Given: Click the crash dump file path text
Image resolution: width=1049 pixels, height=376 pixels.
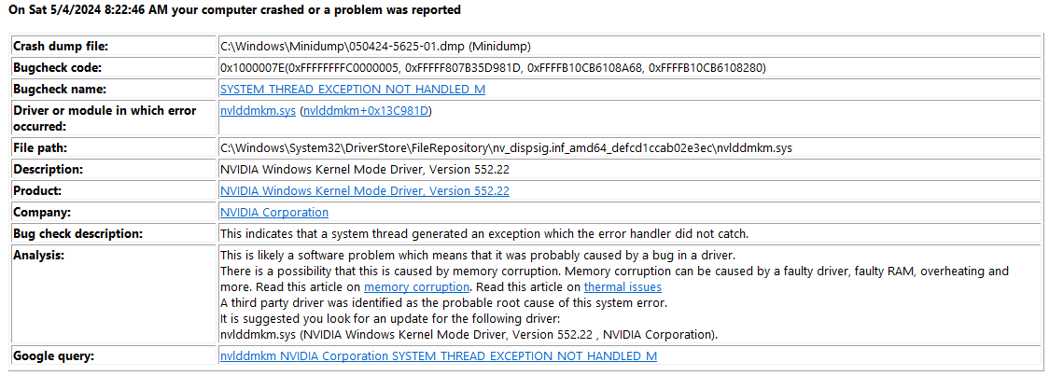Looking at the screenshot, I should (376, 46).
